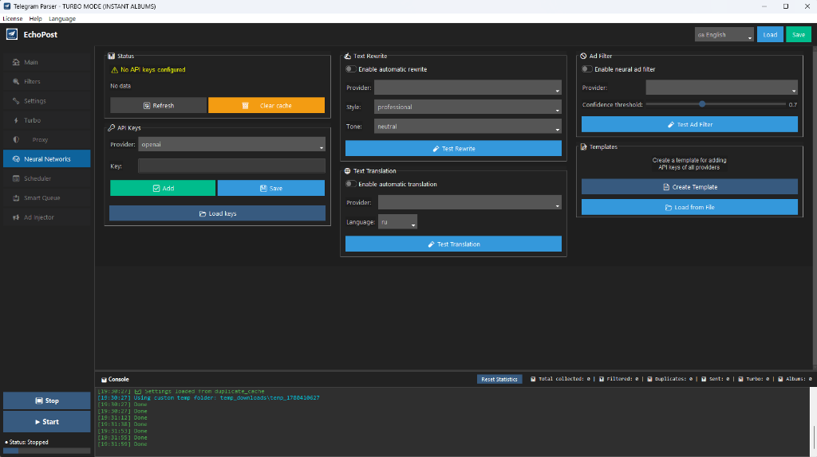
Task: Expand the Language ru dropdown
Action: tap(397, 222)
